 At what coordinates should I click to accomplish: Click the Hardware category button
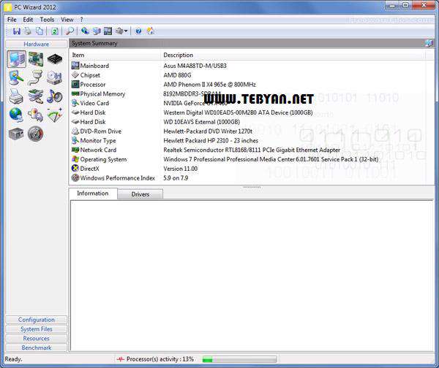[36, 44]
